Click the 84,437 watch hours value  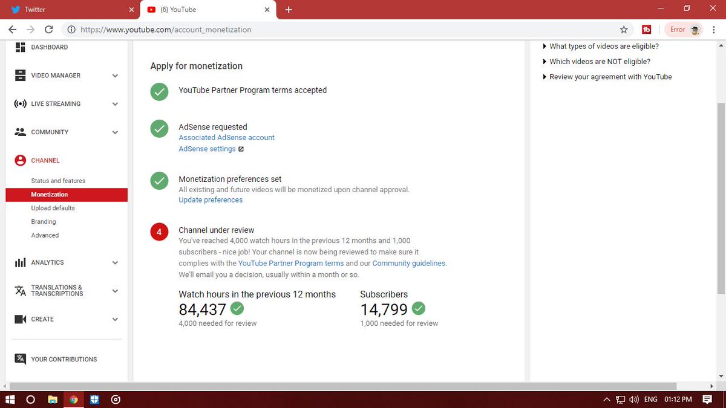pos(202,309)
